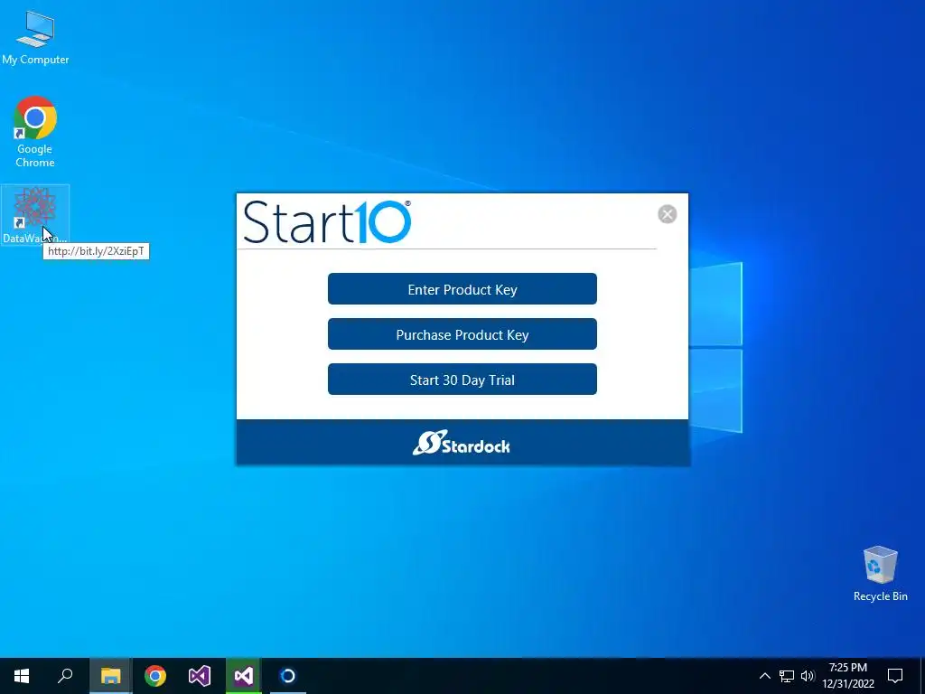Begin the Start 30 Day Trial
This screenshot has width=925, height=694.
click(462, 380)
